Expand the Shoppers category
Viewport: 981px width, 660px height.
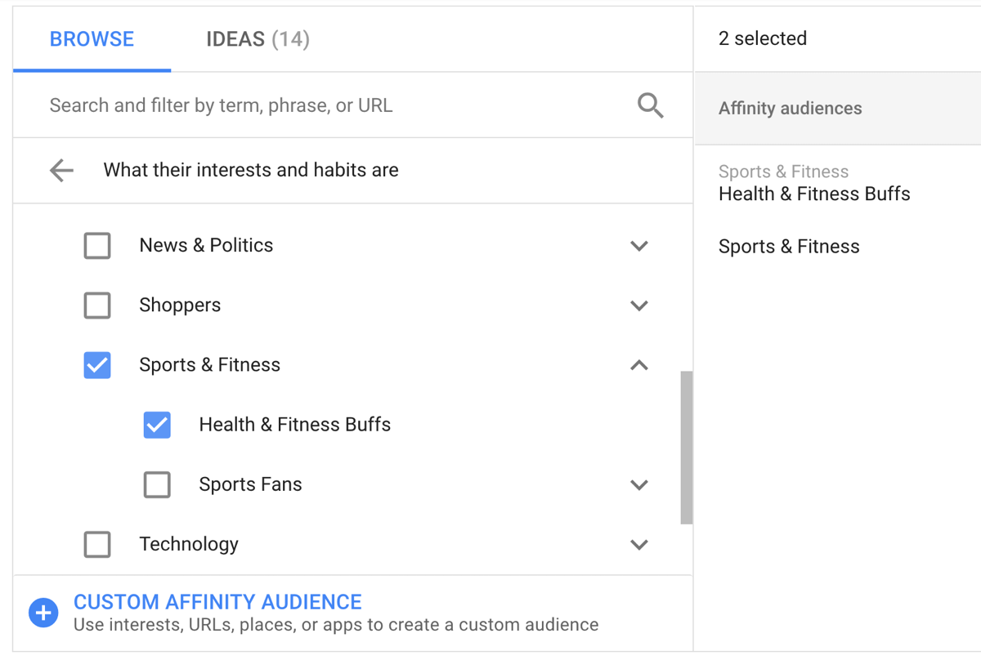[x=639, y=305]
